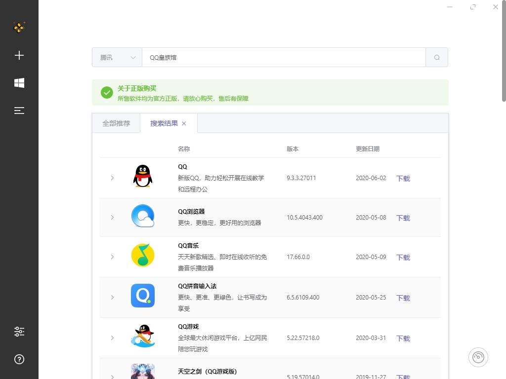506x379 pixels.
Task: Expand the QQ拼音输入法 row chevron
Action: tap(112, 297)
